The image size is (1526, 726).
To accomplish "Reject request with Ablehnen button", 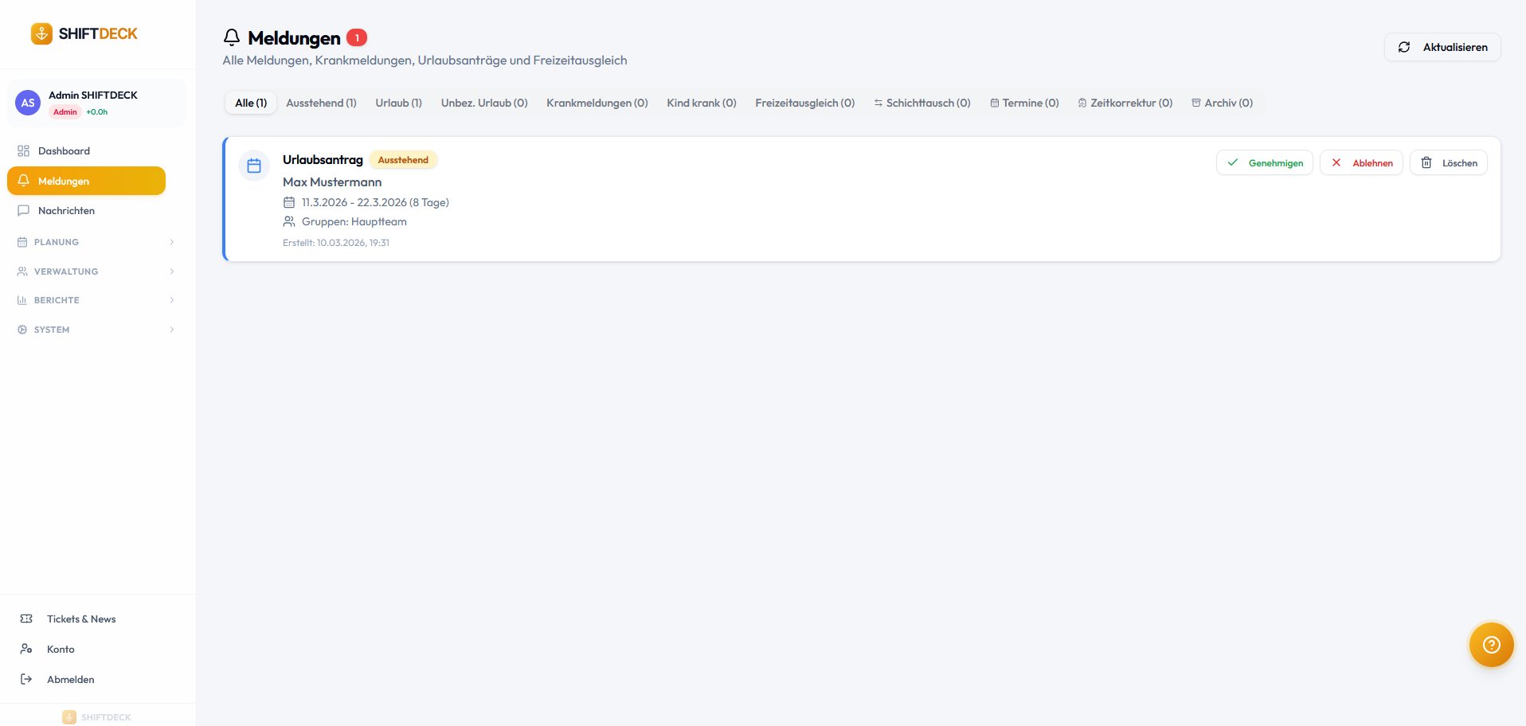I will click(x=1361, y=163).
